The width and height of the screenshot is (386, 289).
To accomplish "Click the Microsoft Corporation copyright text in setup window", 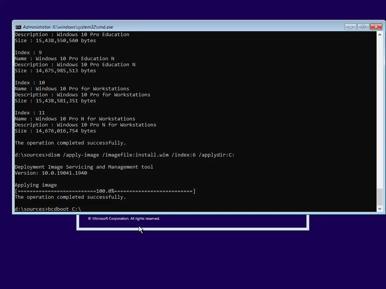I will point(124,219).
